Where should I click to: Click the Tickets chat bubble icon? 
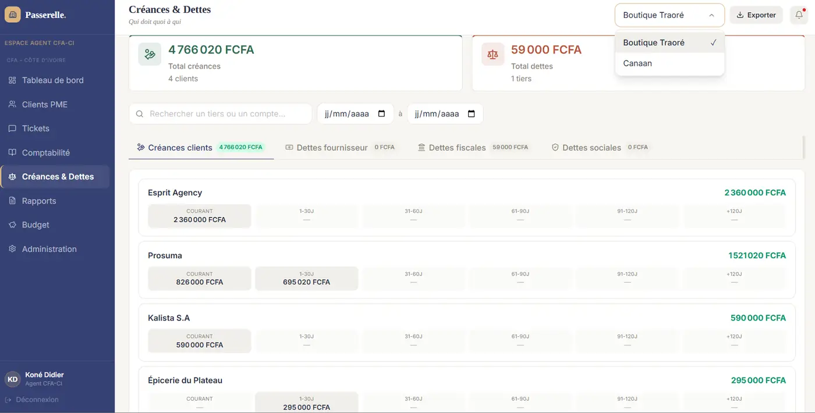click(x=12, y=129)
